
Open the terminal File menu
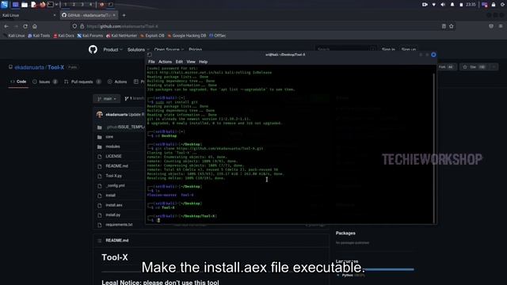pos(151,62)
